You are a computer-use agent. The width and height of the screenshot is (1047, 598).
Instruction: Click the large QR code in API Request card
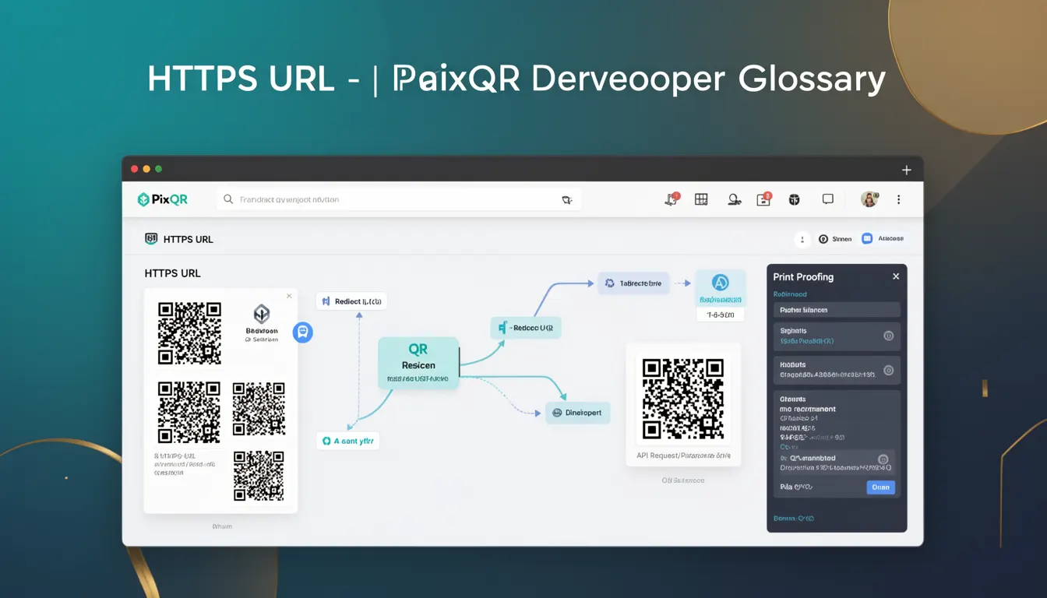[683, 399]
